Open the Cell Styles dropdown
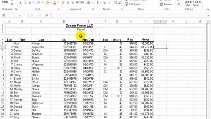This screenshot has height=119, width=211. coord(133,4)
